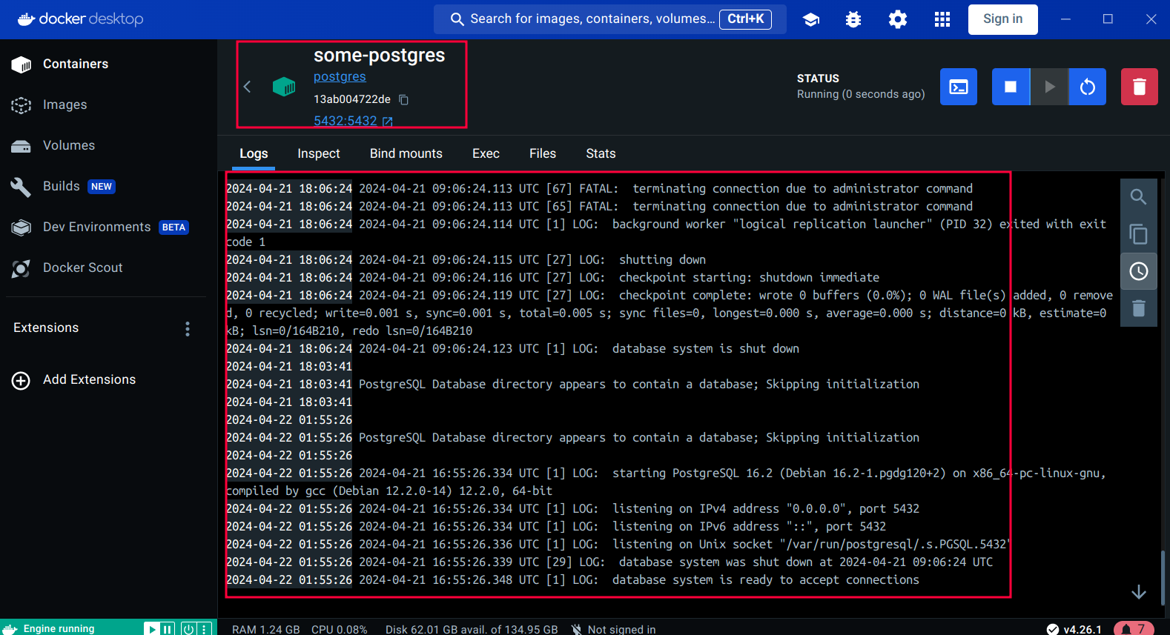Click the Dev Environments box icon
The height and width of the screenshot is (635, 1170).
coord(22,227)
